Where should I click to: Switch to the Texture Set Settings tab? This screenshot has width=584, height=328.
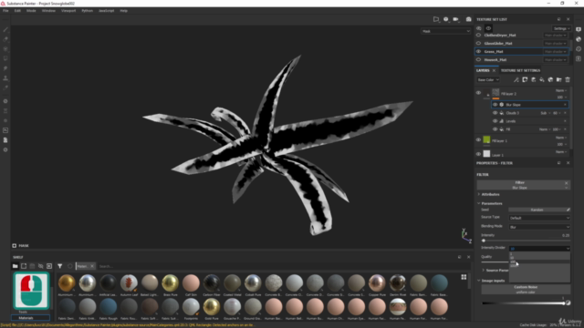point(520,70)
